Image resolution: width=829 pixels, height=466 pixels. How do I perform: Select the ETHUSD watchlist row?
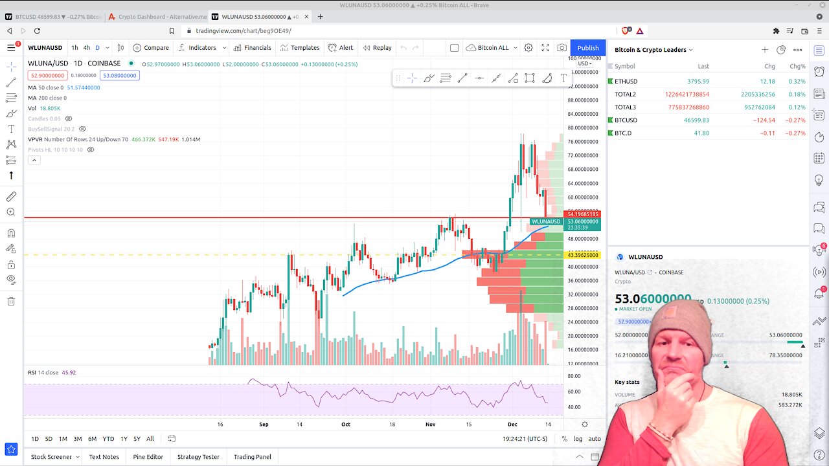coord(707,81)
